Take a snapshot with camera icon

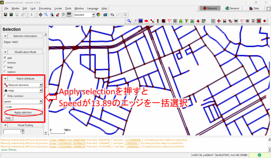click(105, 15)
